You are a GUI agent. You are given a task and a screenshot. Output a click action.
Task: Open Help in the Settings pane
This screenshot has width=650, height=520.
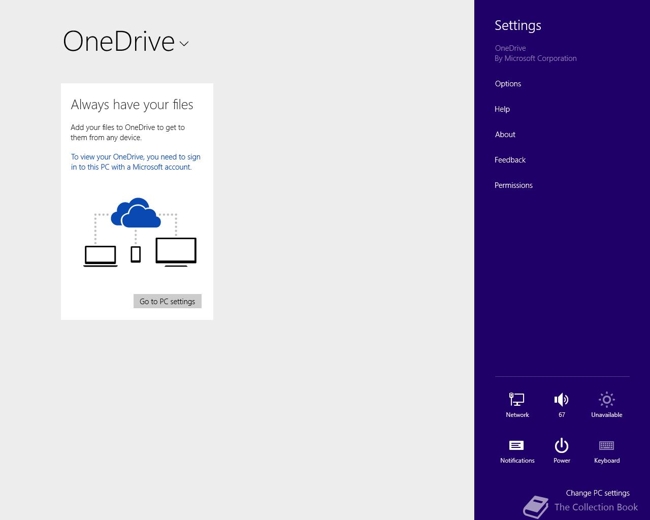pos(502,109)
